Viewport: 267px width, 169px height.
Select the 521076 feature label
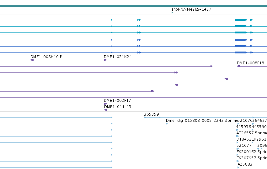tap(245, 121)
